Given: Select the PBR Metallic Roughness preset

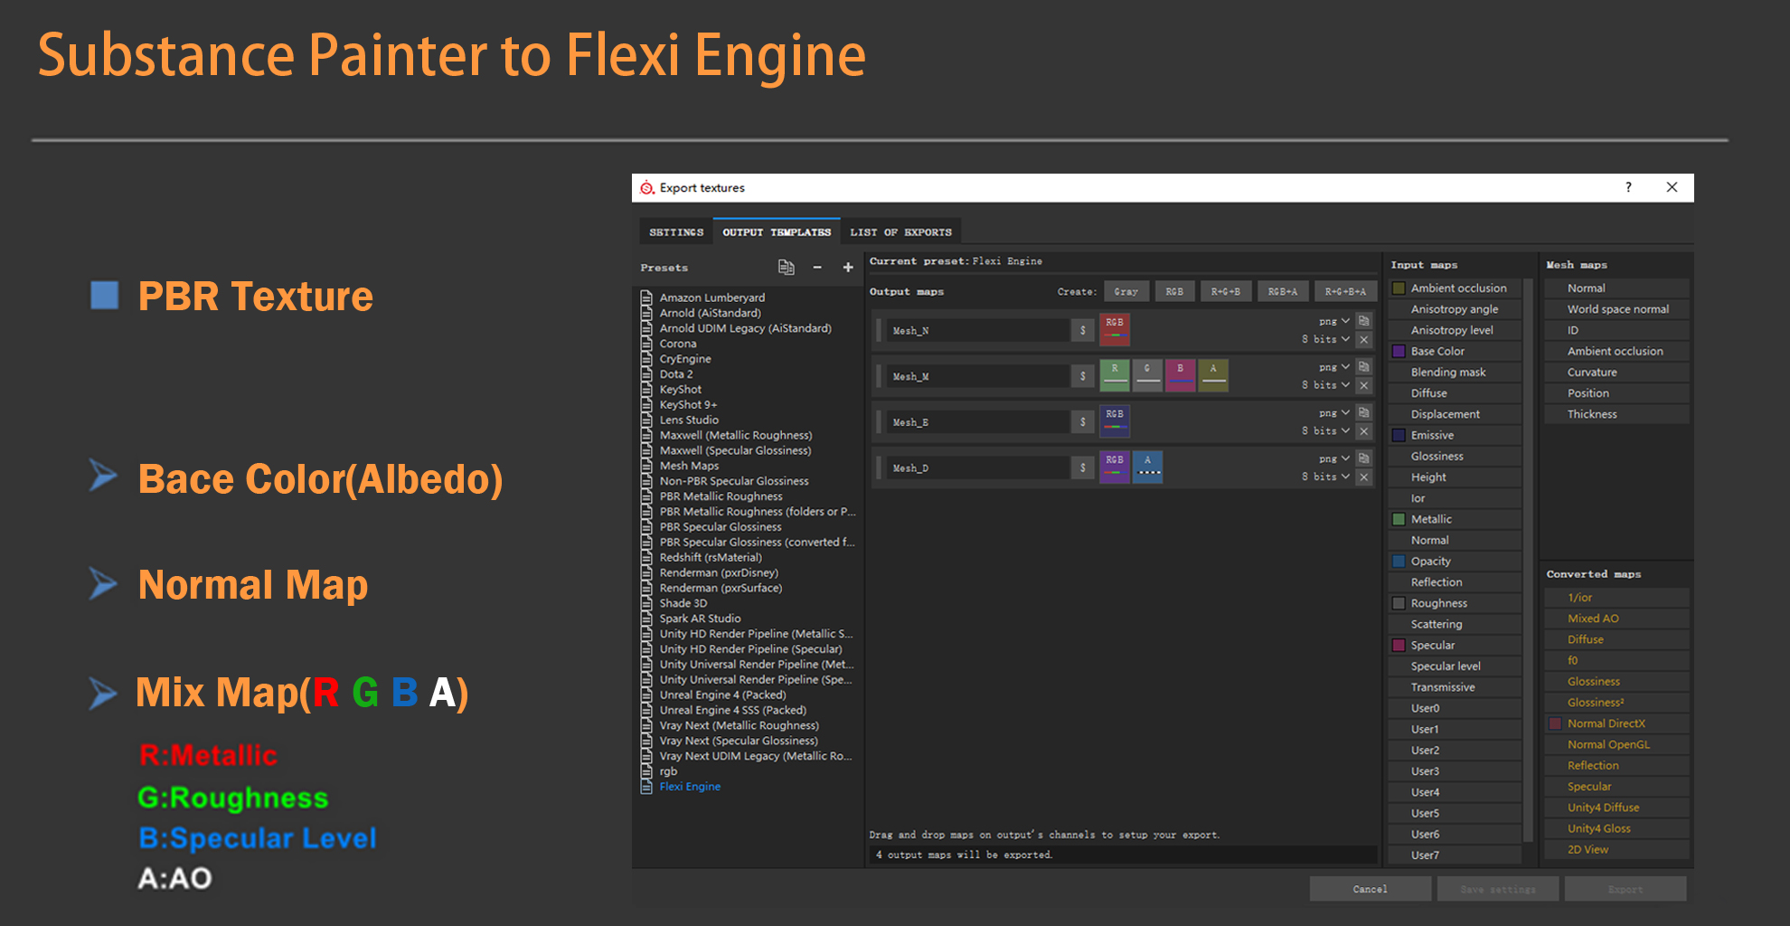Looking at the screenshot, I should (721, 496).
